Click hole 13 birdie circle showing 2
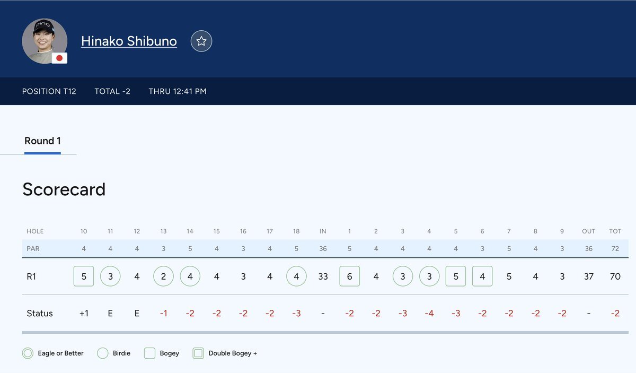Screen dimensions: 636x373 [163, 276]
